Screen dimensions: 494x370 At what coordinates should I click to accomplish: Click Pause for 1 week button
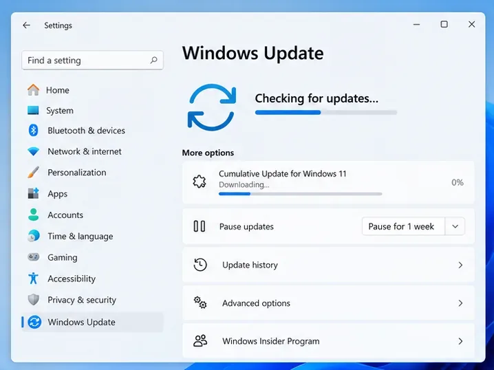(x=404, y=226)
